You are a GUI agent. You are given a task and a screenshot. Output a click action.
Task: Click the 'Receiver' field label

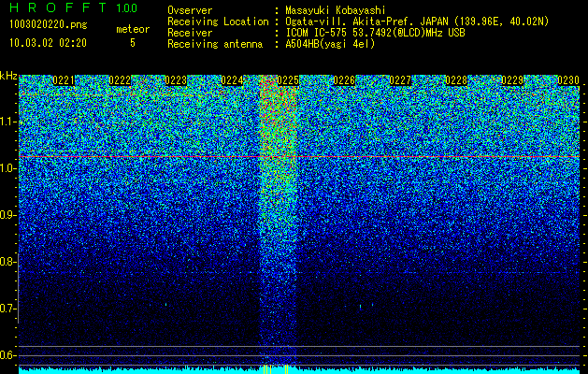[190, 33]
